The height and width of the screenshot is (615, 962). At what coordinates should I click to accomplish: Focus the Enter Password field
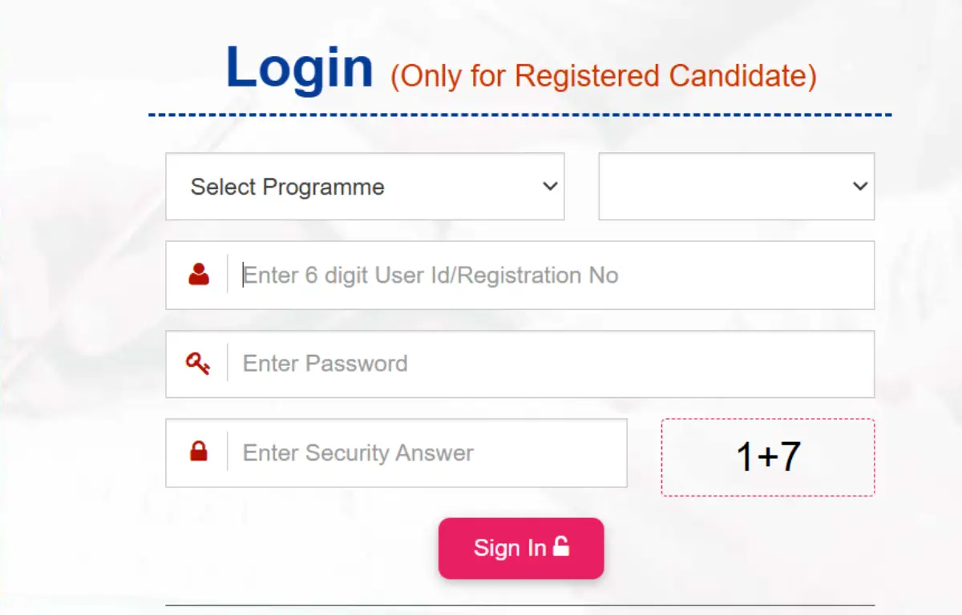[519, 364]
